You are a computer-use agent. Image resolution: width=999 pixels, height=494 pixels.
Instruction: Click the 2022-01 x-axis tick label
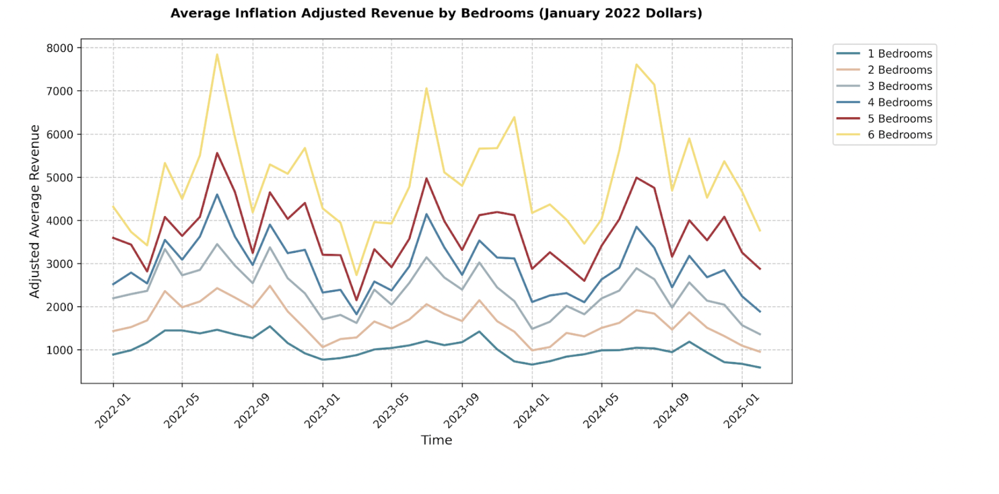(x=113, y=411)
